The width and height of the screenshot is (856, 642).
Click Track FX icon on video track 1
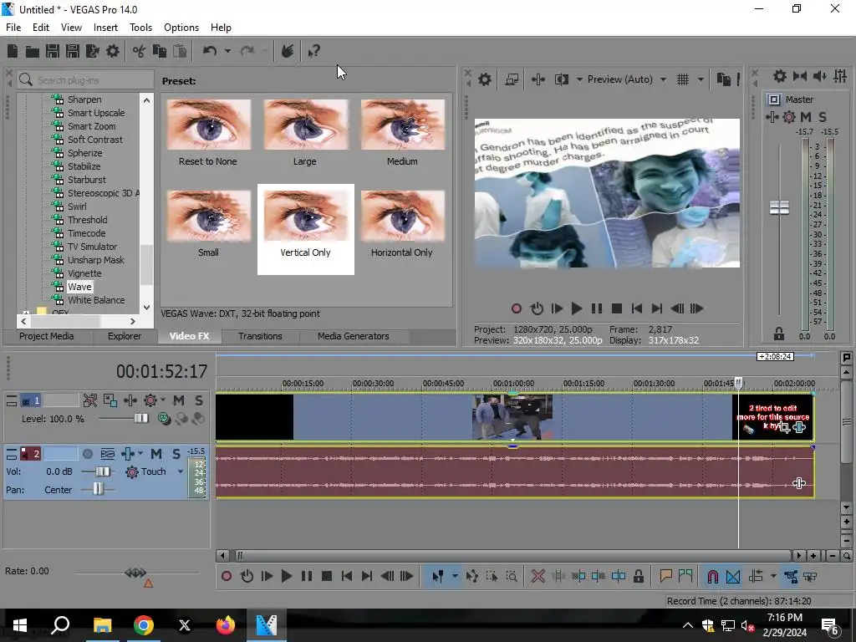tap(130, 400)
